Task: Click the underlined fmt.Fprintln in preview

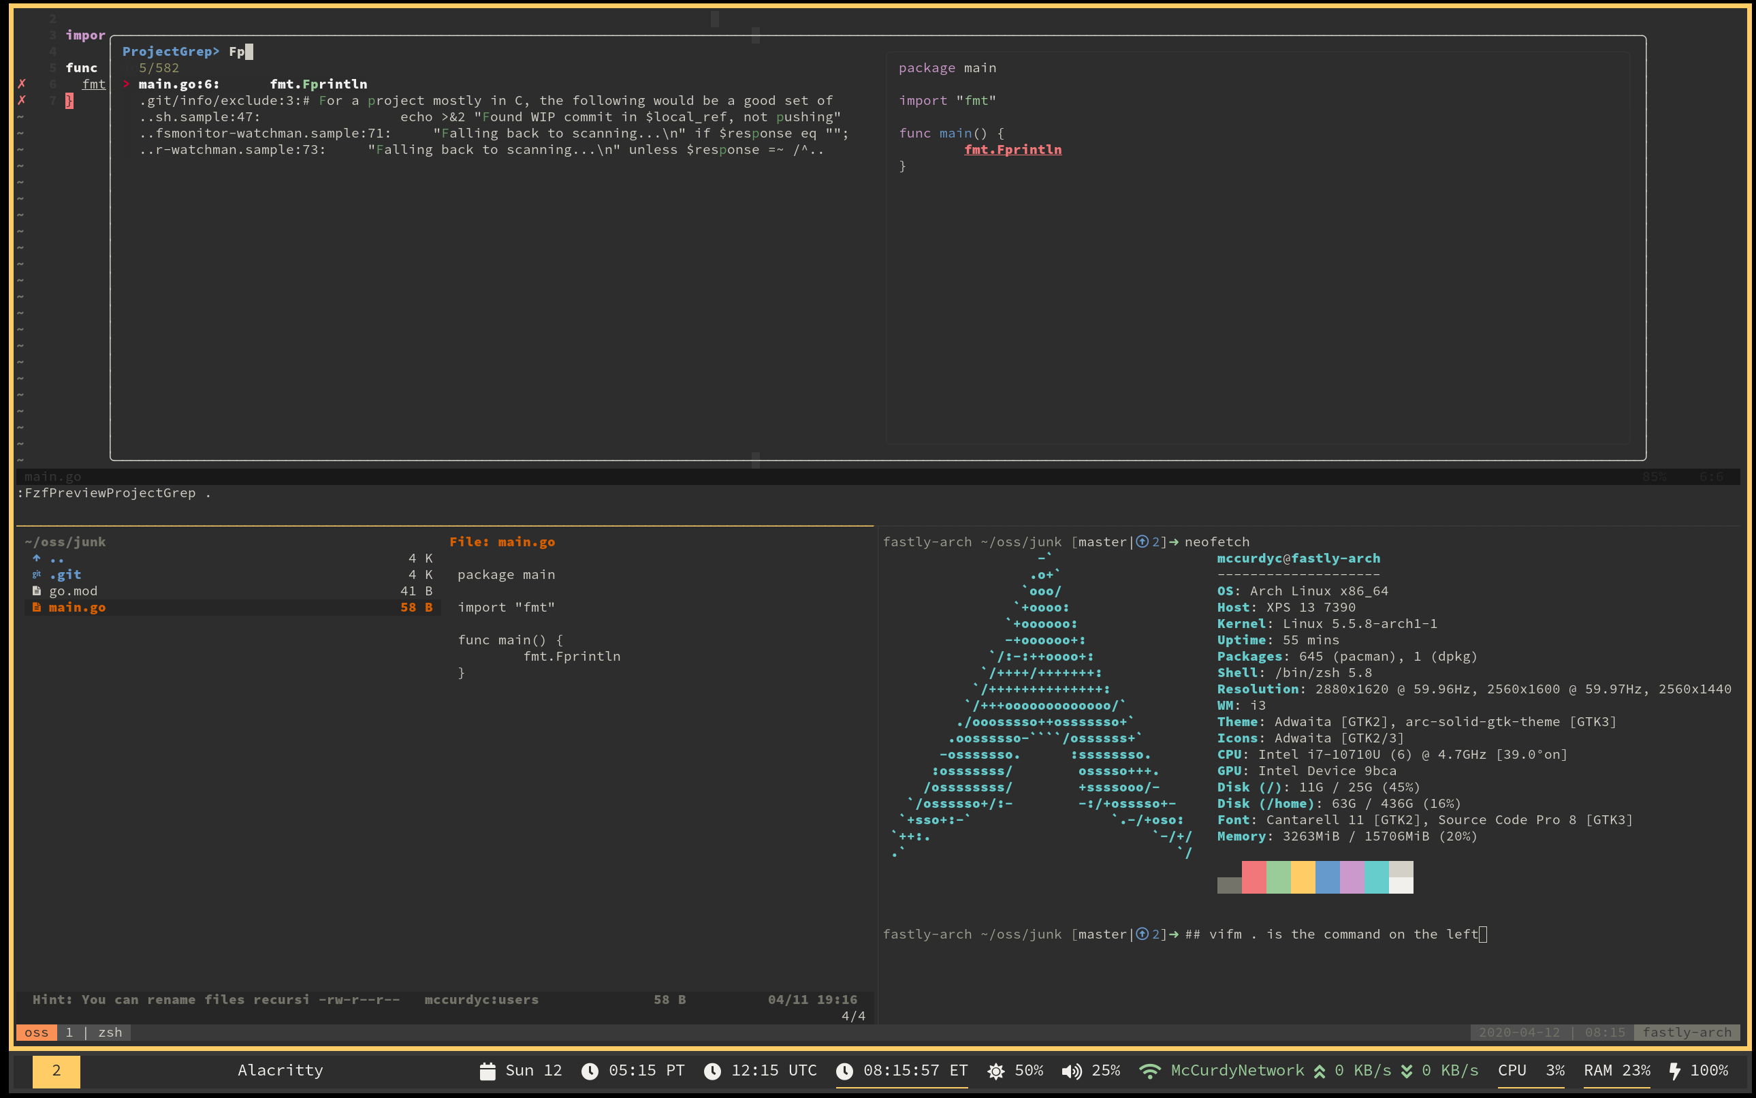Action: (1012, 150)
